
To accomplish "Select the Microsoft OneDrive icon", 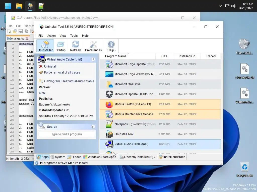I will pyautogui.click(x=109, y=84).
